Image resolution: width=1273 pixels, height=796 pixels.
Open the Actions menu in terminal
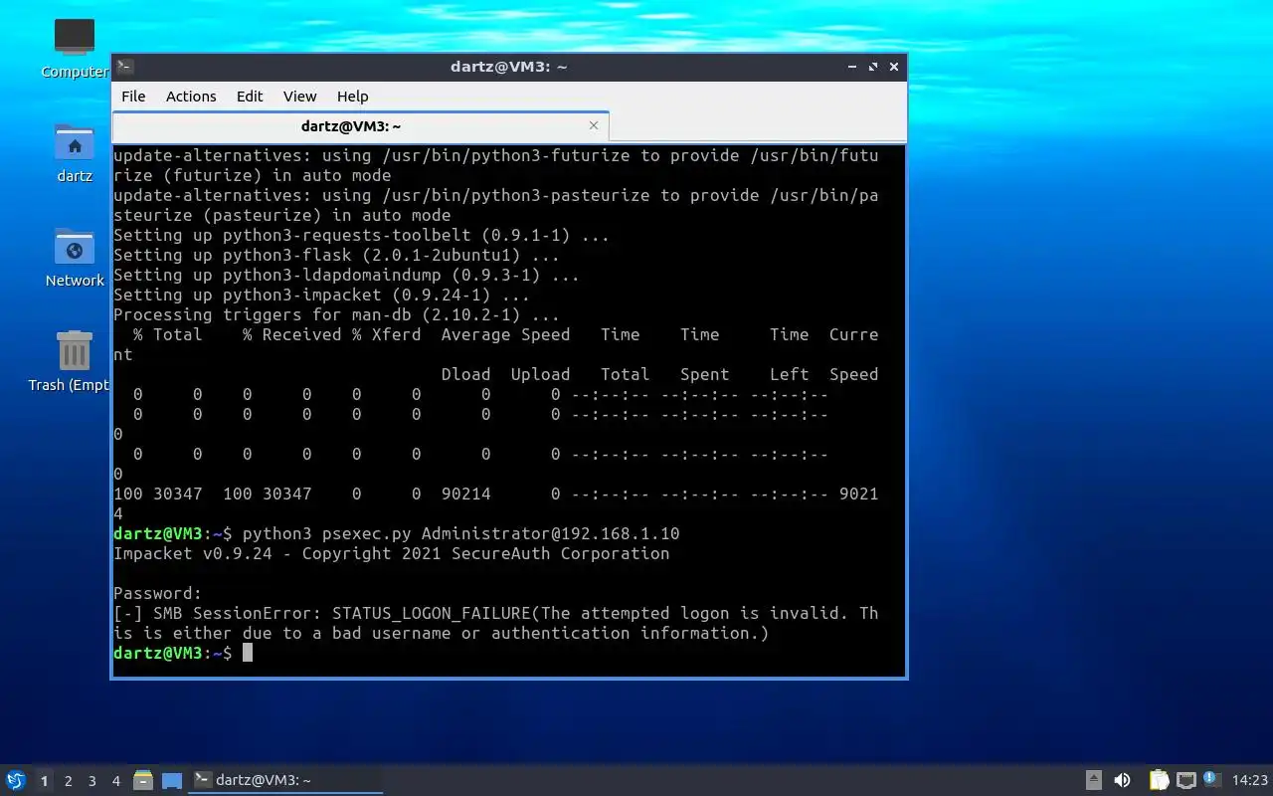(191, 97)
